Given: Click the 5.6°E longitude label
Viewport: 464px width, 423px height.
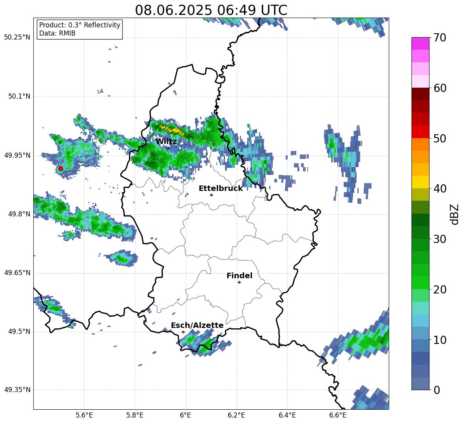Looking at the screenshot, I should coord(84,415).
